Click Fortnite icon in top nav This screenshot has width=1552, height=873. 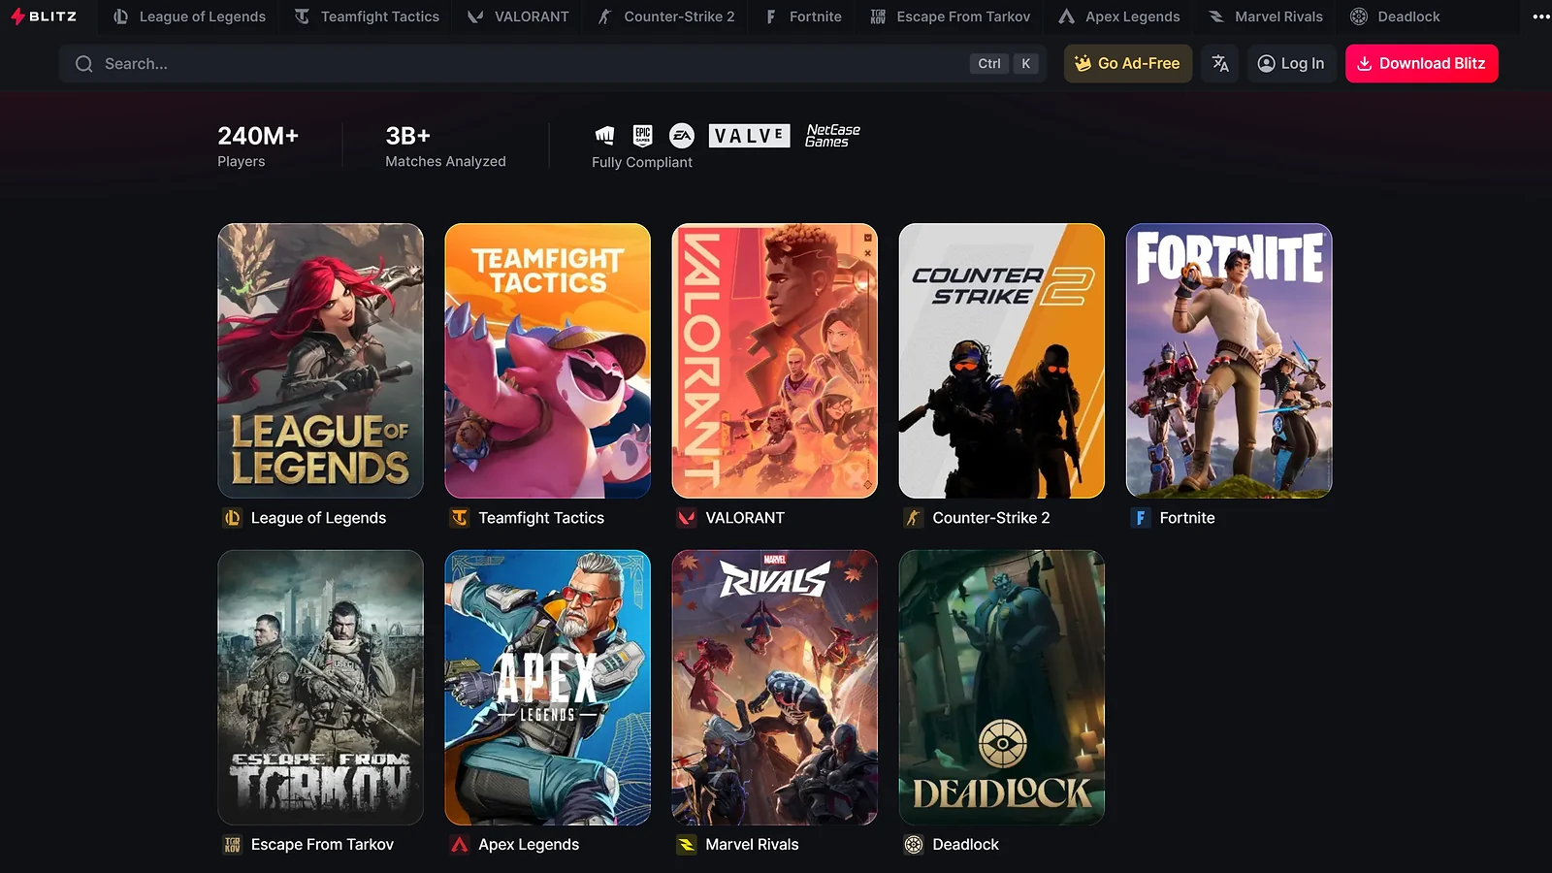click(x=770, y=16)
